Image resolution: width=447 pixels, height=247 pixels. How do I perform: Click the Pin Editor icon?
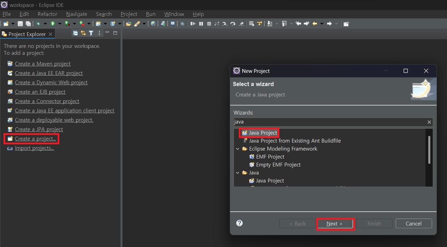pos(346,24)
